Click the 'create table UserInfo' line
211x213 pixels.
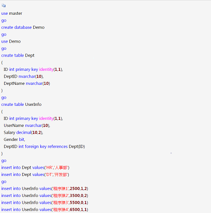pos(22,105)
